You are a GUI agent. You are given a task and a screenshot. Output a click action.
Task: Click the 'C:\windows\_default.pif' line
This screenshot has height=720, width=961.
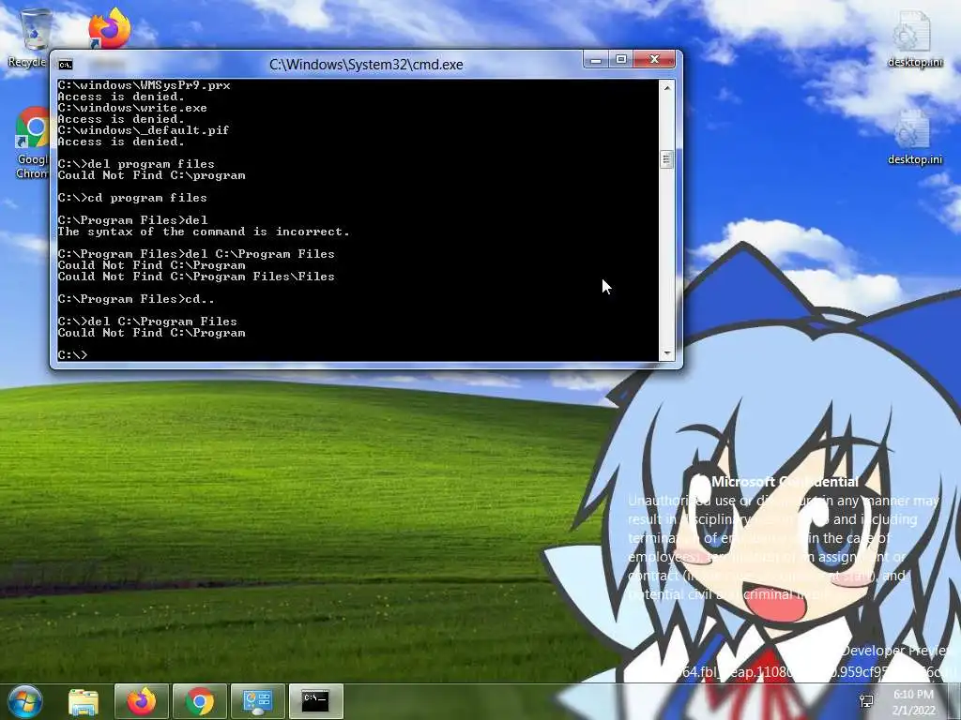coord(144,130)
